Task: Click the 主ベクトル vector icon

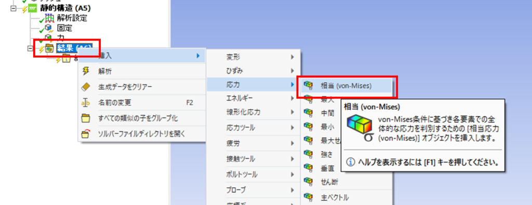Action: [x=308, y=197]
